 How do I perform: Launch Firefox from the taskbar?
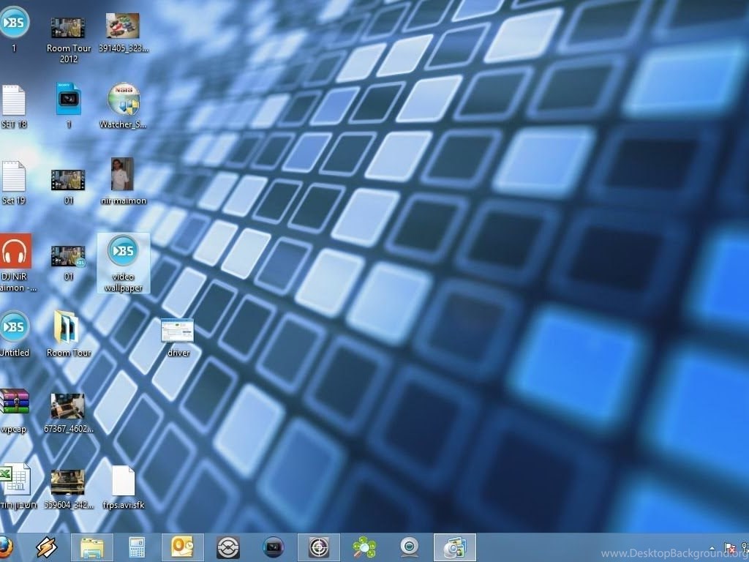pyautogui.click(x=5, y=547)
